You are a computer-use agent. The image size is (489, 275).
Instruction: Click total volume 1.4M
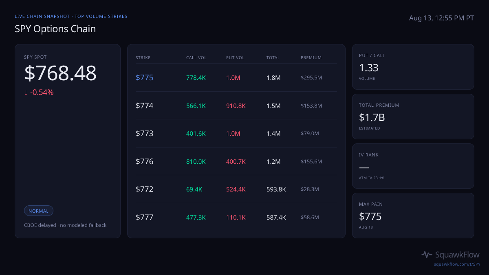click(x=273, y=133)
